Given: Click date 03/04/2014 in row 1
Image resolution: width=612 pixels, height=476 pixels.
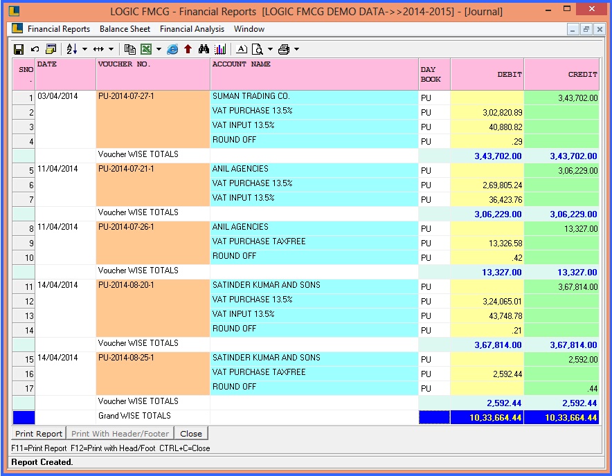Looking at the screenshot, I should pyautogui.click(x=57, y=96).
